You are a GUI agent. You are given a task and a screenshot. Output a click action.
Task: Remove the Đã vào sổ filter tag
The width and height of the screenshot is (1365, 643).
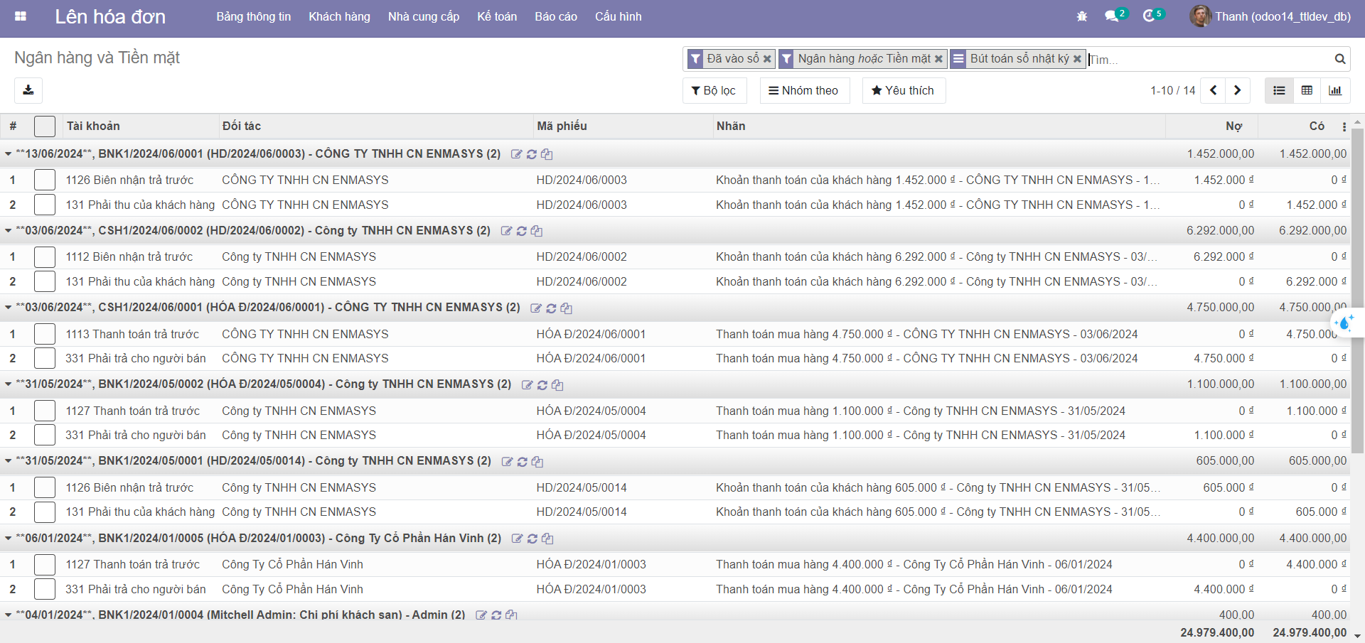tap(767, 59)
